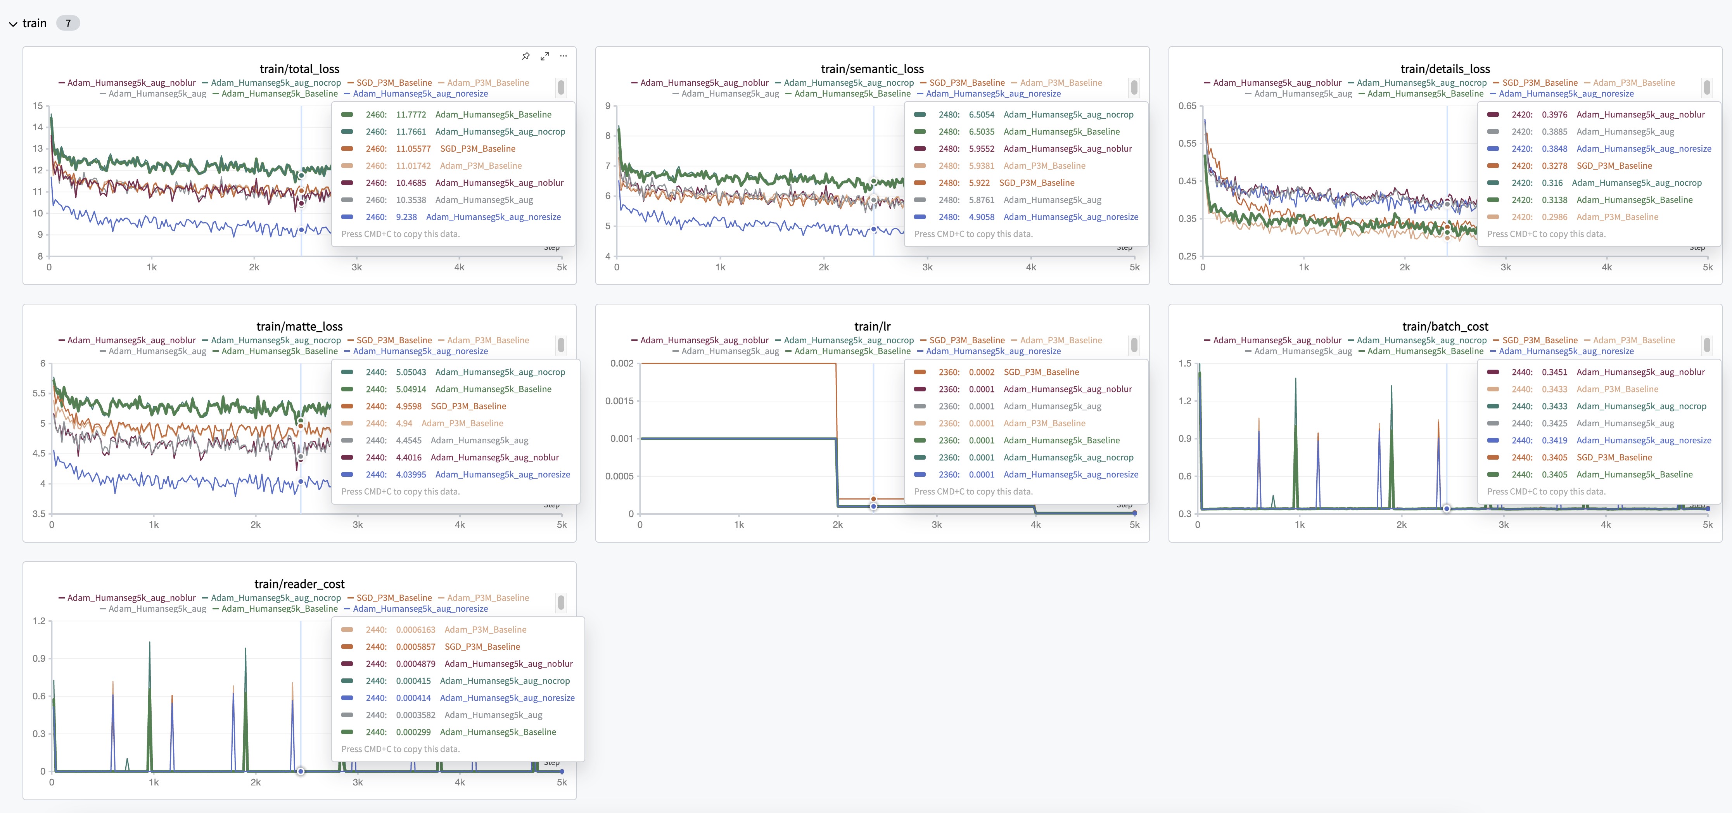Click legend scrollbar in train/matte_loss panel
This screenshot has width=1732, height=813.
pyautogui.click(x=561, y=345)
